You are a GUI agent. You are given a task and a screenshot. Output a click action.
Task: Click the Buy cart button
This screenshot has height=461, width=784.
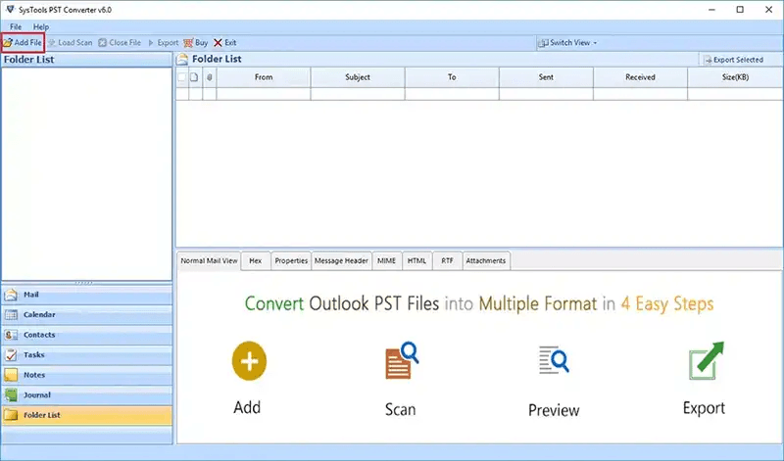(195, 43)
